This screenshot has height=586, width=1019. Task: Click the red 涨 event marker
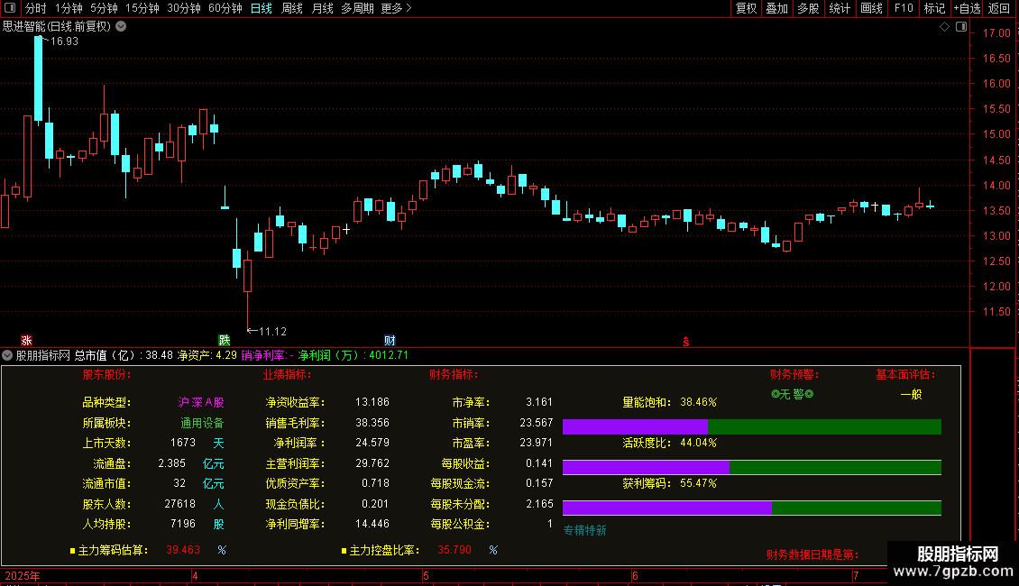pyautogui.click(x=26, y=341)
